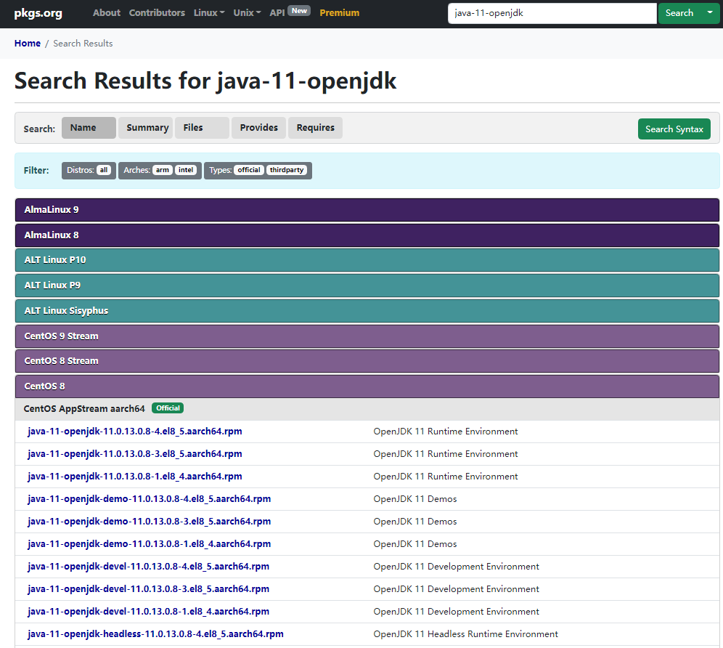Select the Provides search mode
The width and height of the screenshot is (723, 648).
tap(258, 128)
